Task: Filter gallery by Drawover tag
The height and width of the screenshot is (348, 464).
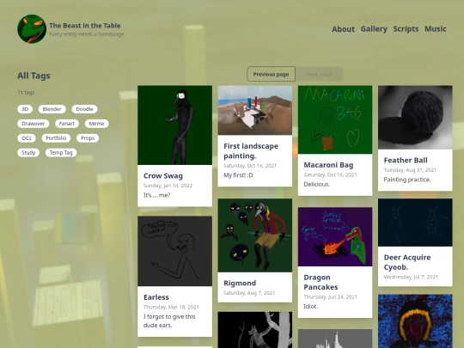Action: coord(34,124)
